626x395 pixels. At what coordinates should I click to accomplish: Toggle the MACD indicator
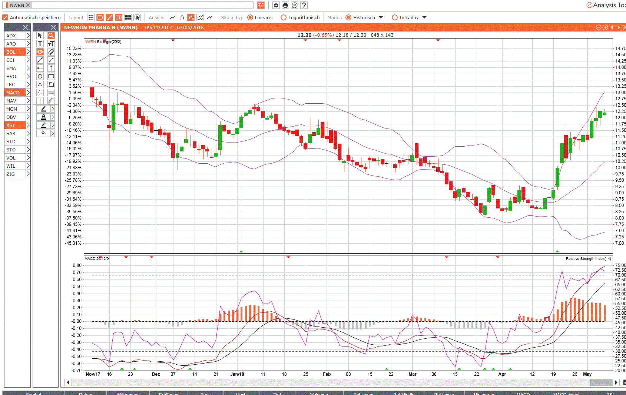pyautogui.click(x=15, y=93)
